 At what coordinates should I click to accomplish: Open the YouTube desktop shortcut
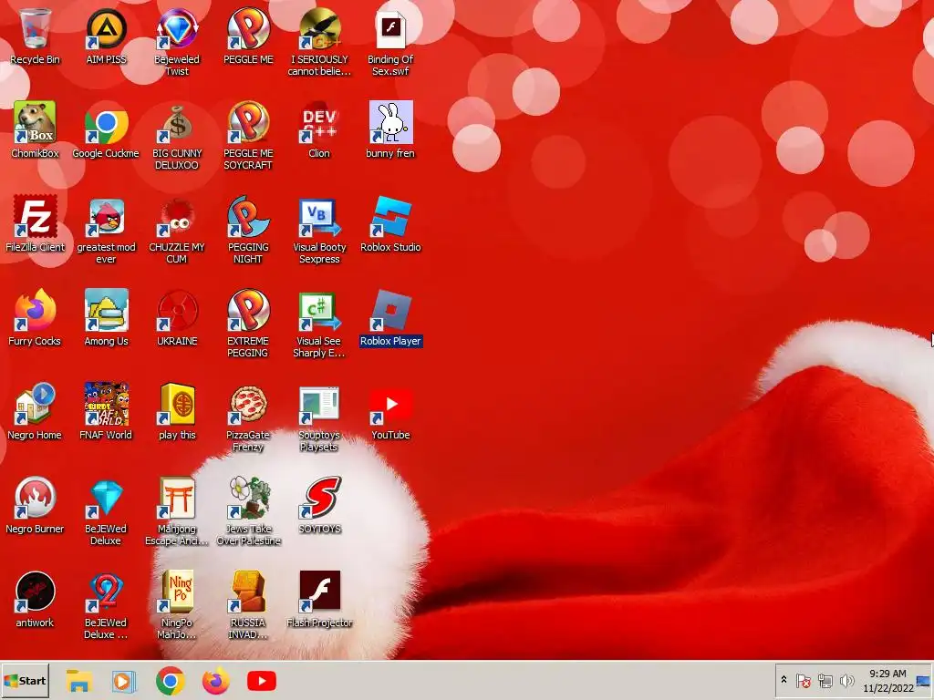390,412
